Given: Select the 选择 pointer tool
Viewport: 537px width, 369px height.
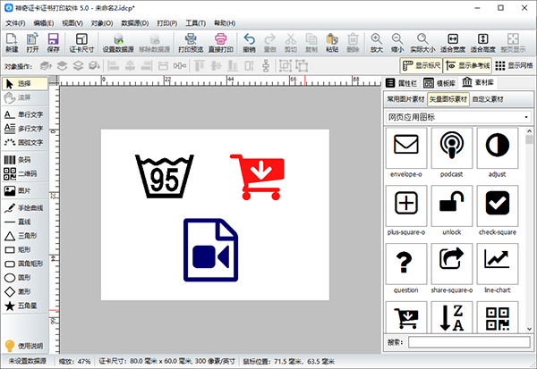Looking at the screenshot, I should [25, 83].
